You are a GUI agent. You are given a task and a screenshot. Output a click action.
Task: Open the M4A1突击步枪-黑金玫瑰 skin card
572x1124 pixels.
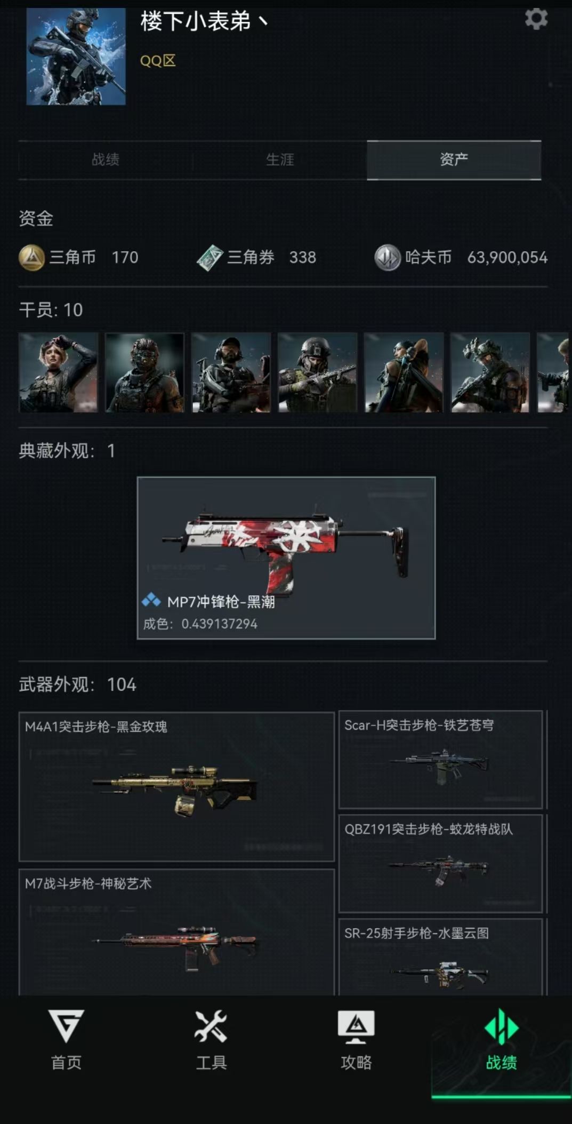point(176,786)
